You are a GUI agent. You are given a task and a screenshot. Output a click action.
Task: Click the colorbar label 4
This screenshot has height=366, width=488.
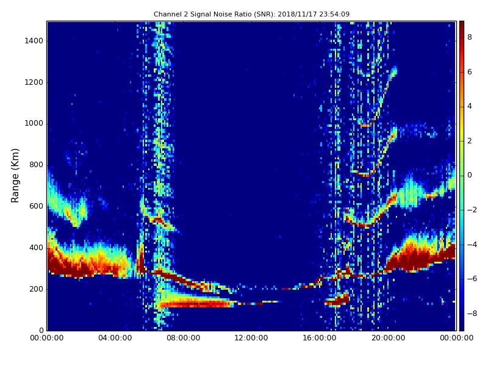click(x=470, y=106)
